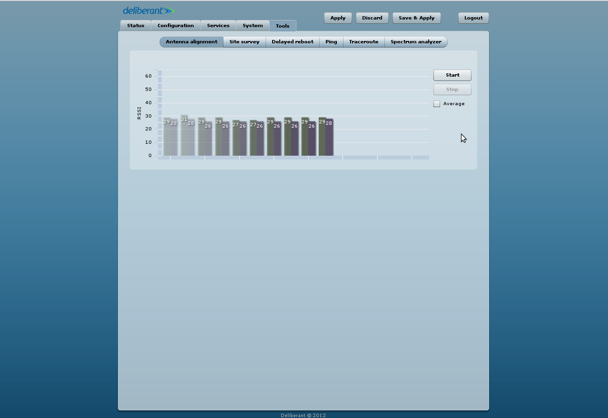
Task: Select the Antenna alignment subtab
Action: click(x=191, y=42)
